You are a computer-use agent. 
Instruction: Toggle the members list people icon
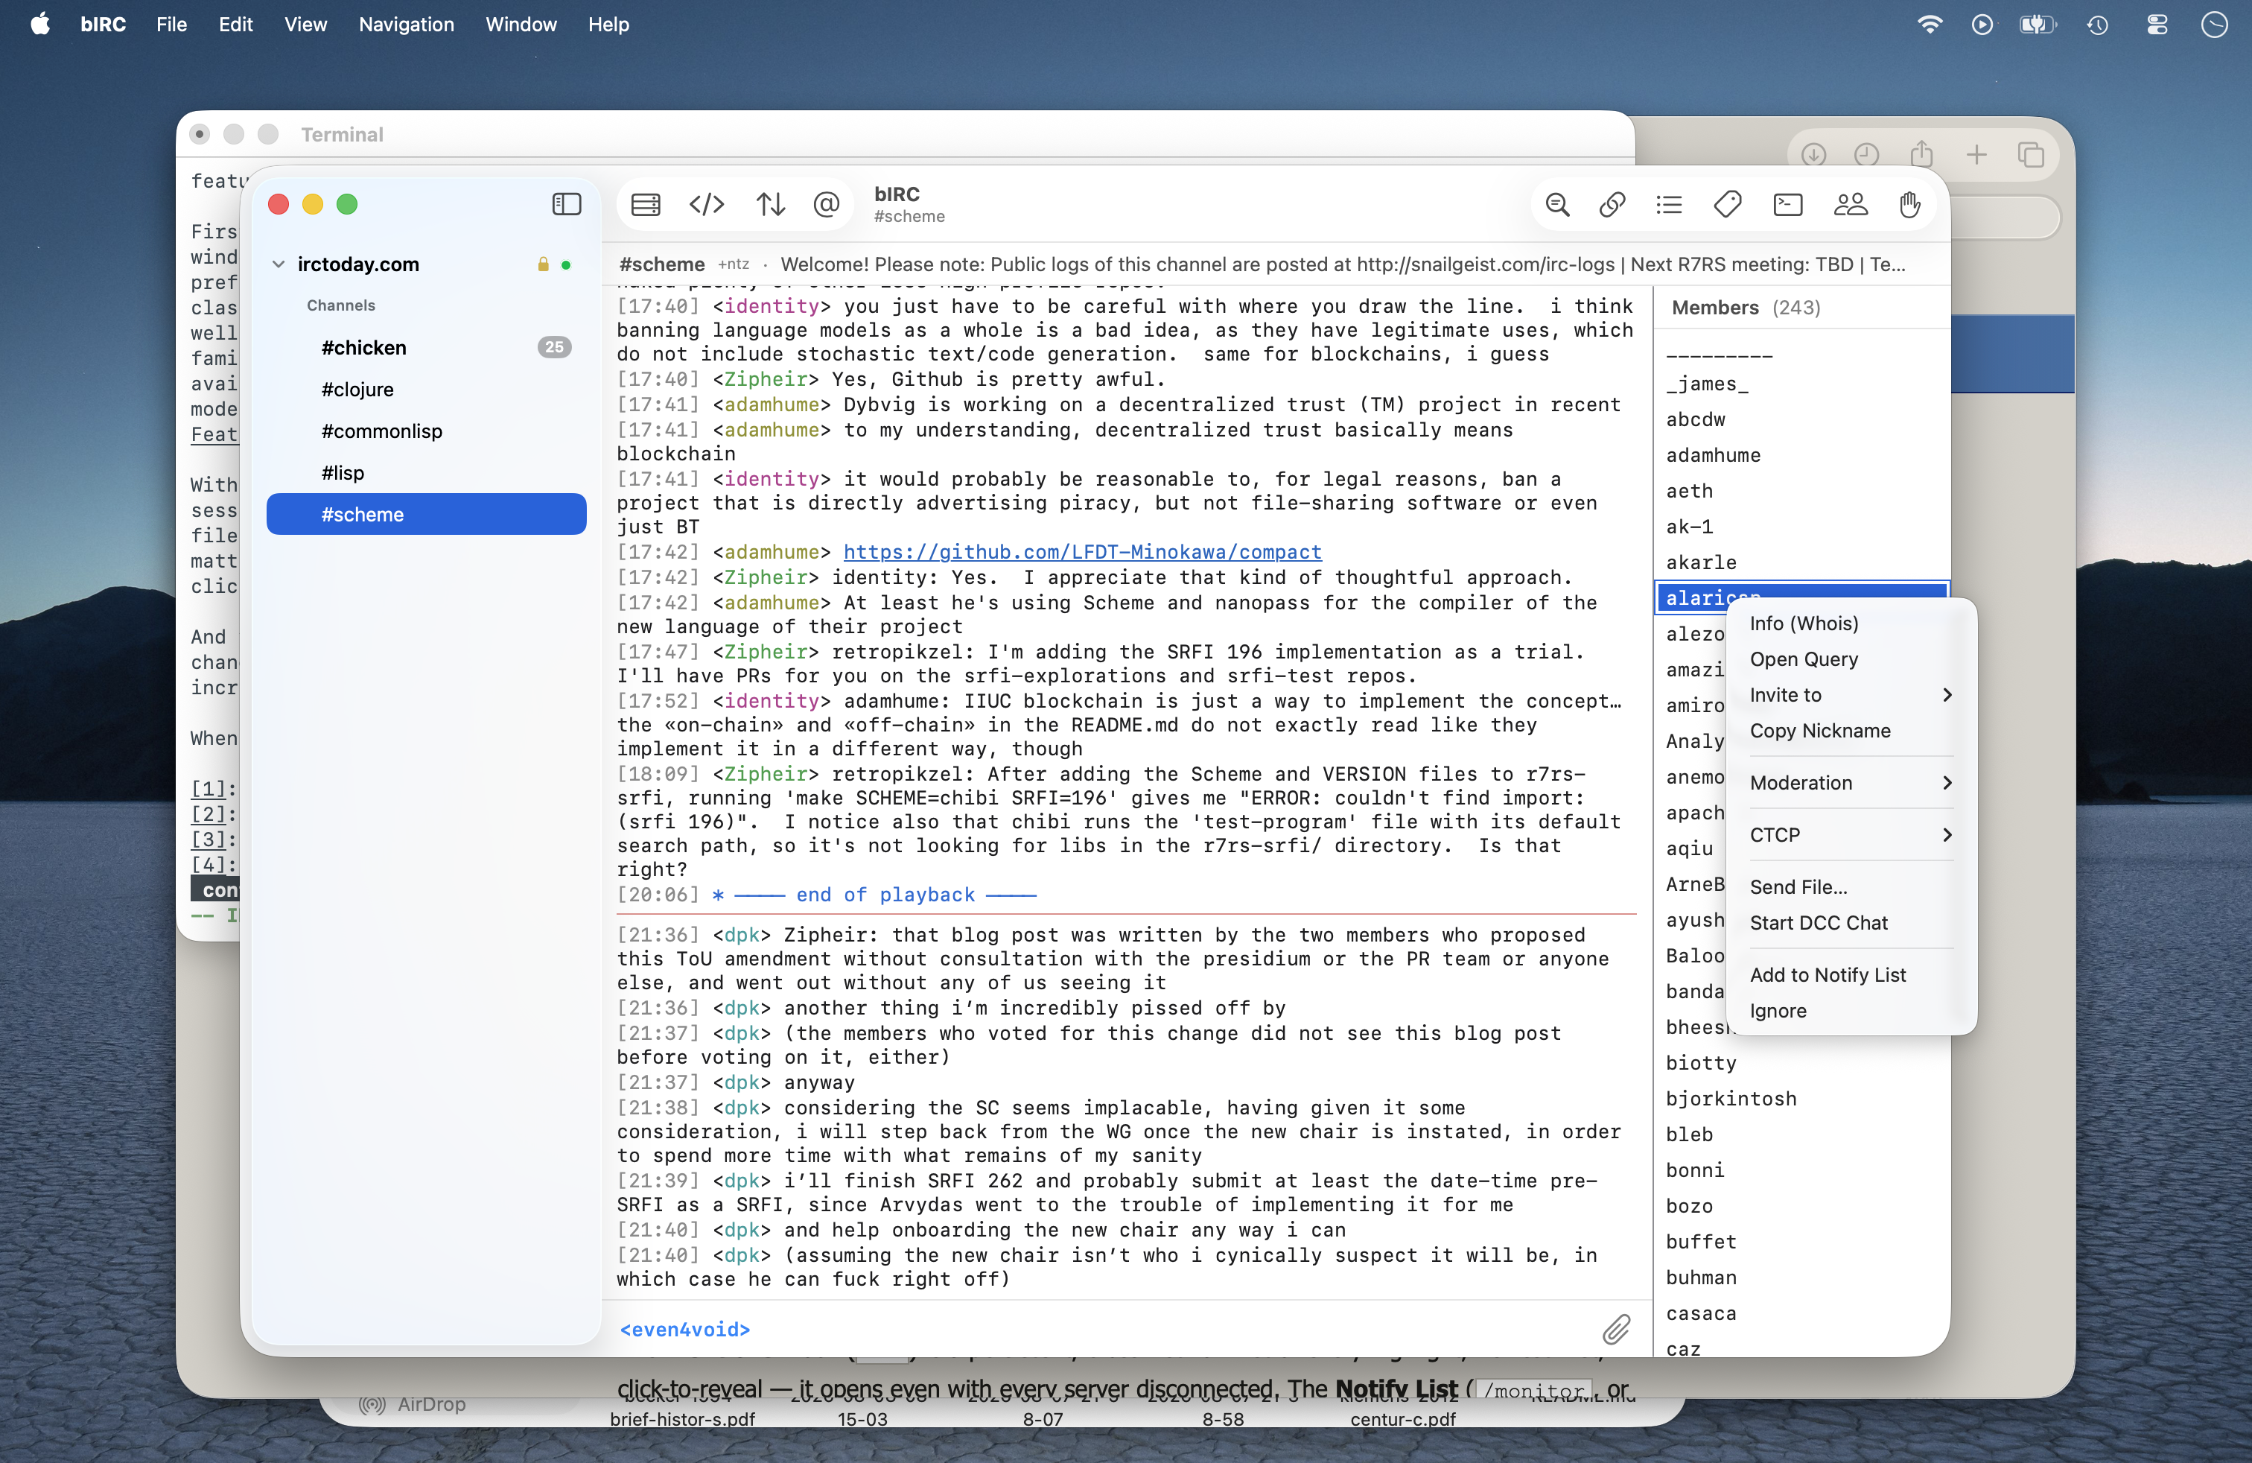(1850, 204)
